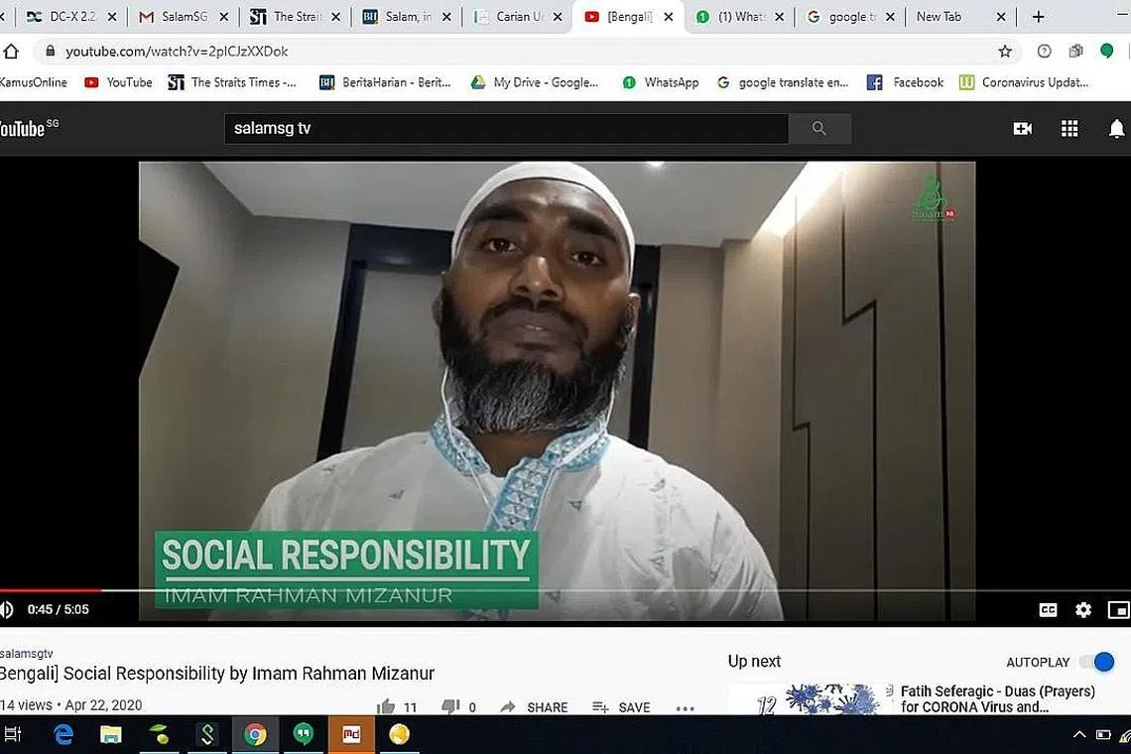Click the YouTube search magnifier button
1131x754 pixels.
[x=818, y=129]
